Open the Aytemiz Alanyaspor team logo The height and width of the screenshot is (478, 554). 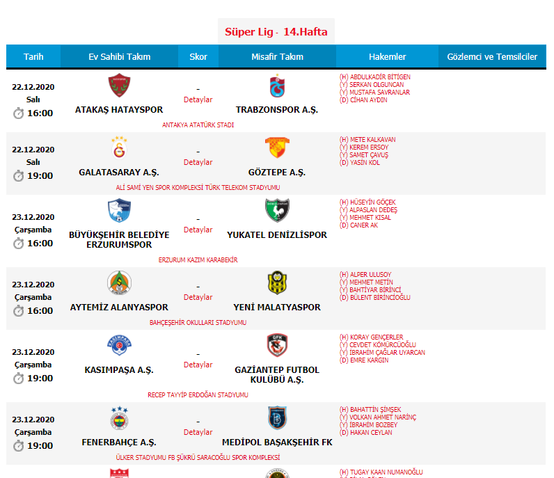(119, 282)
